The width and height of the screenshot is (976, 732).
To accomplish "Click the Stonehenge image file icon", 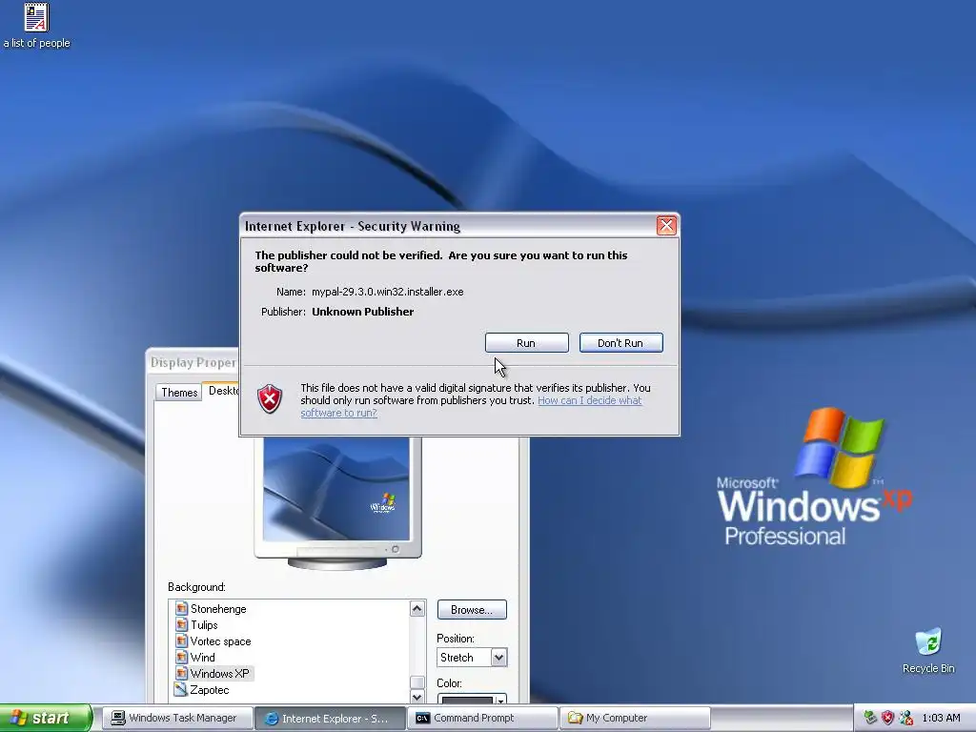I will tap(181, 608).
